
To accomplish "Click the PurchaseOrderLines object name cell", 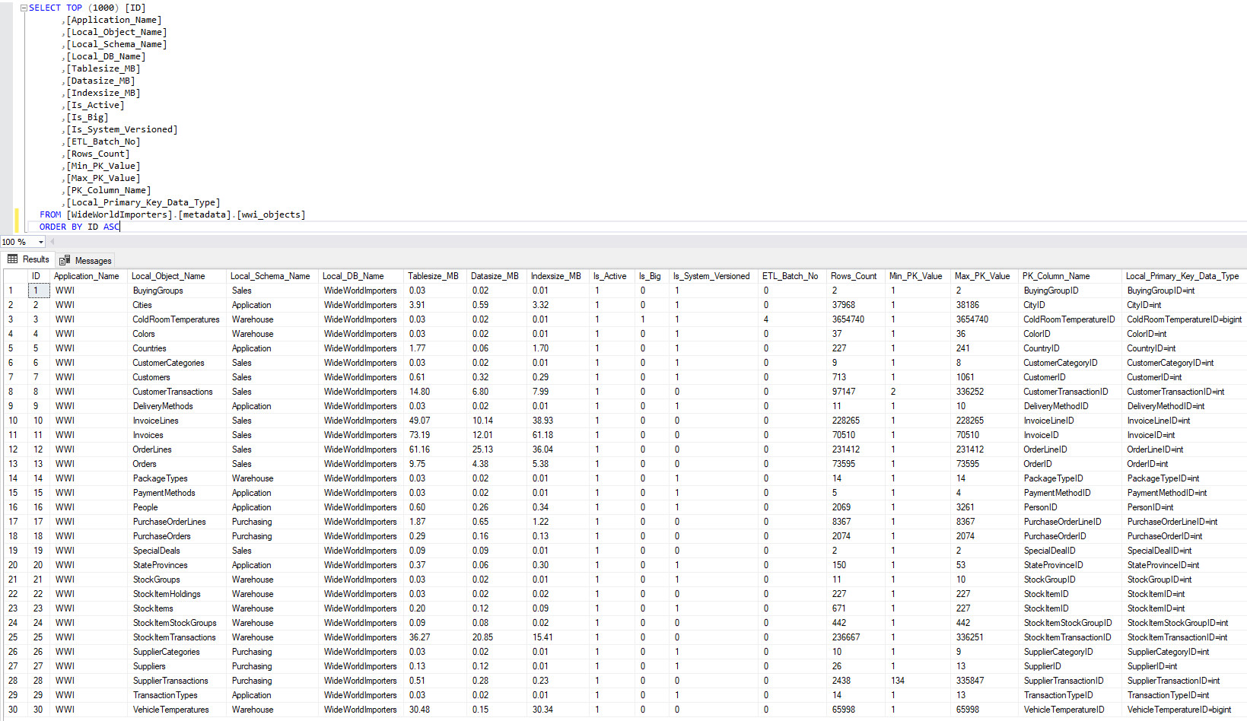I will point(177,522).
